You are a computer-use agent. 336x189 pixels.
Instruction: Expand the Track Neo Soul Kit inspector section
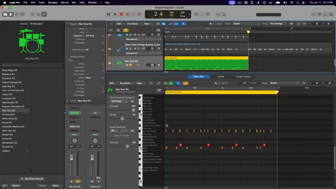point(67,100)
